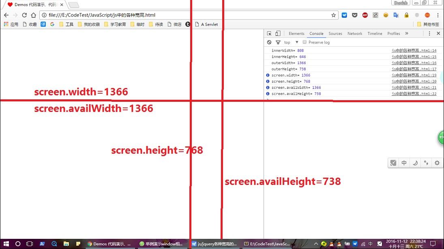This screenshot has width=444, height=249.
Task: Expand the hidden DevTools tabs chevron
Action: 407,34
